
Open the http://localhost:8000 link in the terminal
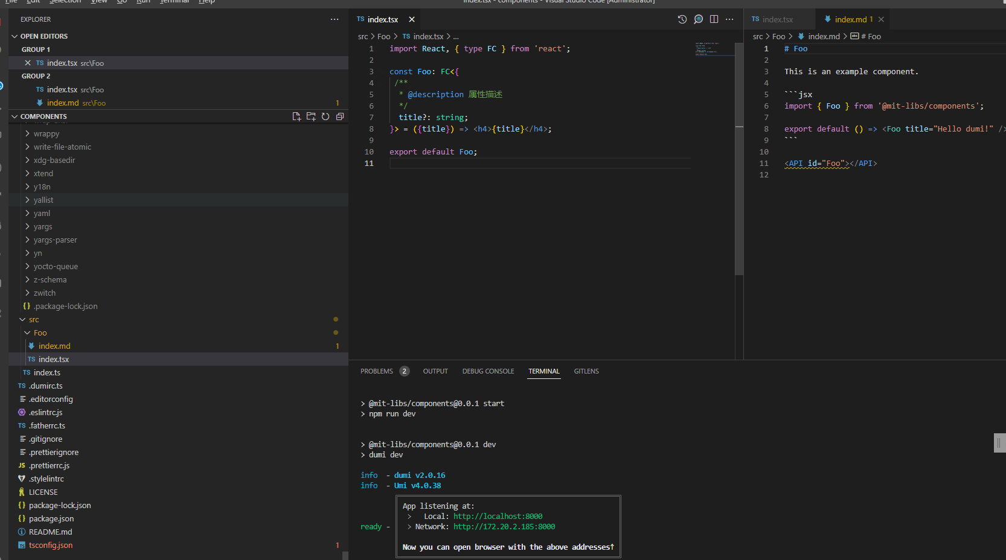[497, 516]
